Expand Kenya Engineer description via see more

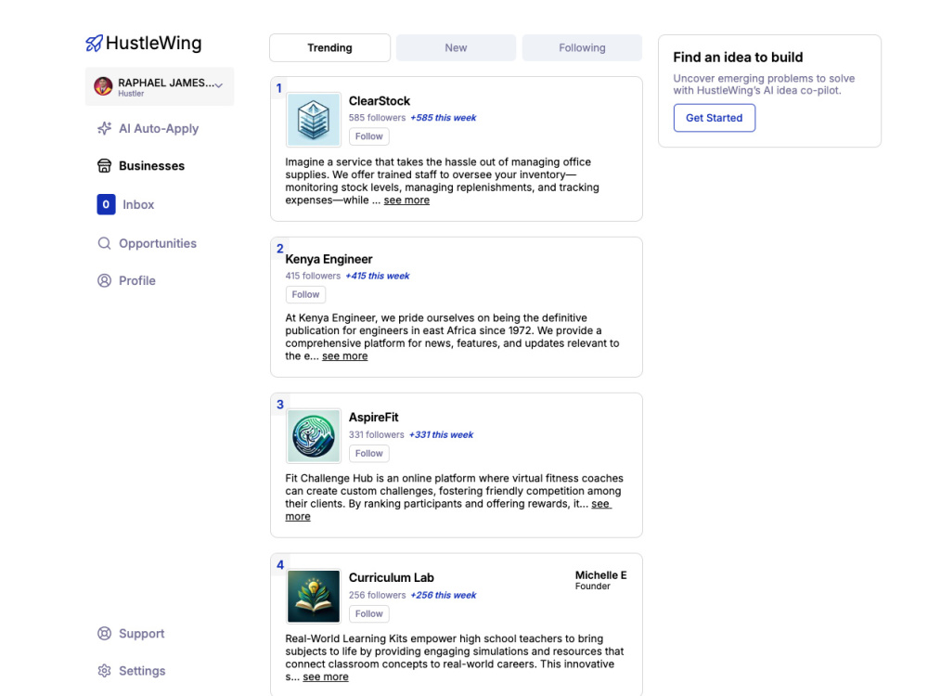pyautogui.click(x=345, y=356)
